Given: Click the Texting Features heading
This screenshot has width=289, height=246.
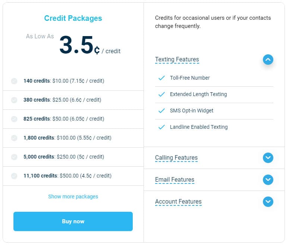Looking at the screenshot, I should pyautogui.click(x=177, y=60).
